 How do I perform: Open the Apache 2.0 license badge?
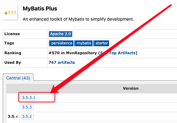[61, 34]
